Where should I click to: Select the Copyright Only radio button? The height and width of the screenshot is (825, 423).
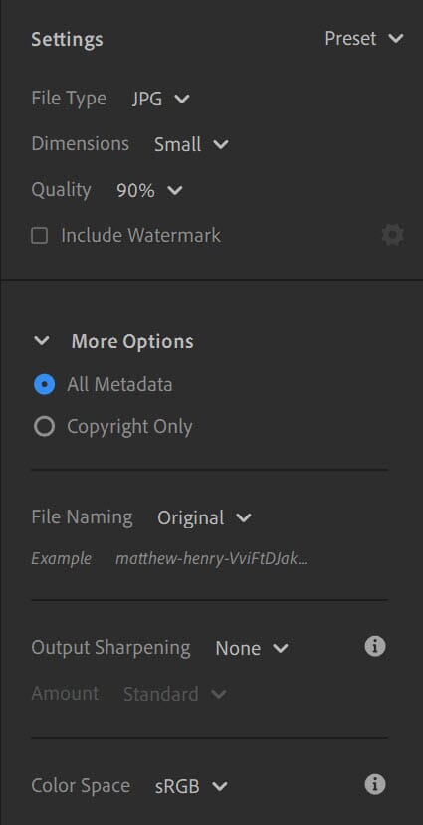click(44, 427)
